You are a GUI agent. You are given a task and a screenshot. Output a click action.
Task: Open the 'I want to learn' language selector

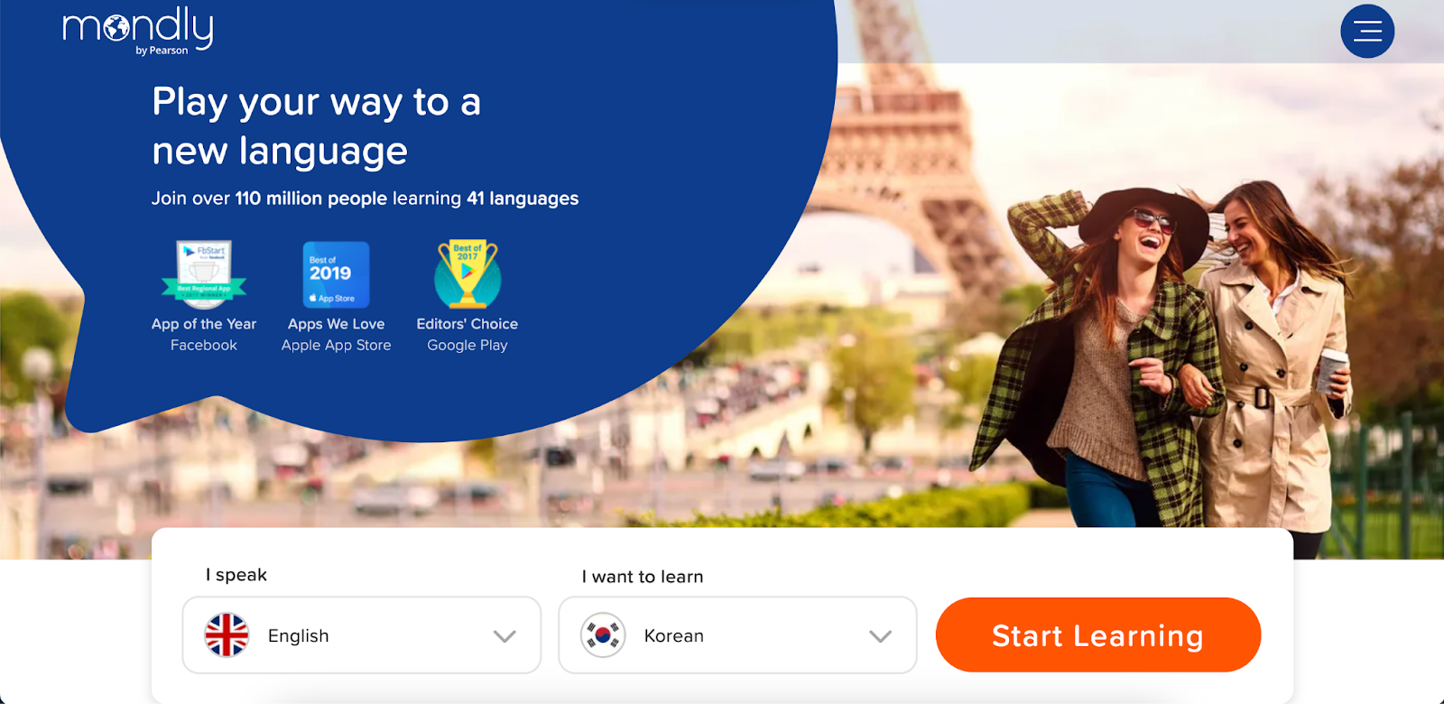737,635
